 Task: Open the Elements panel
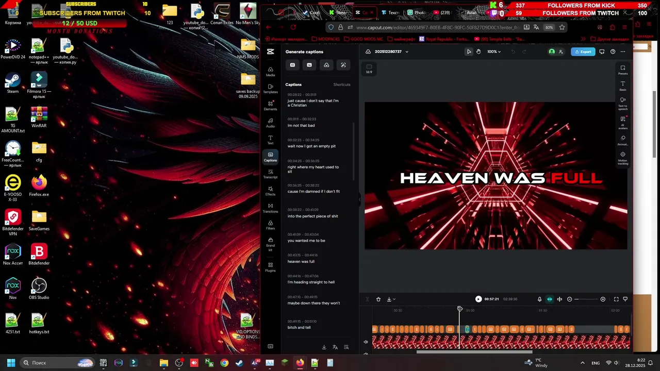270,106
